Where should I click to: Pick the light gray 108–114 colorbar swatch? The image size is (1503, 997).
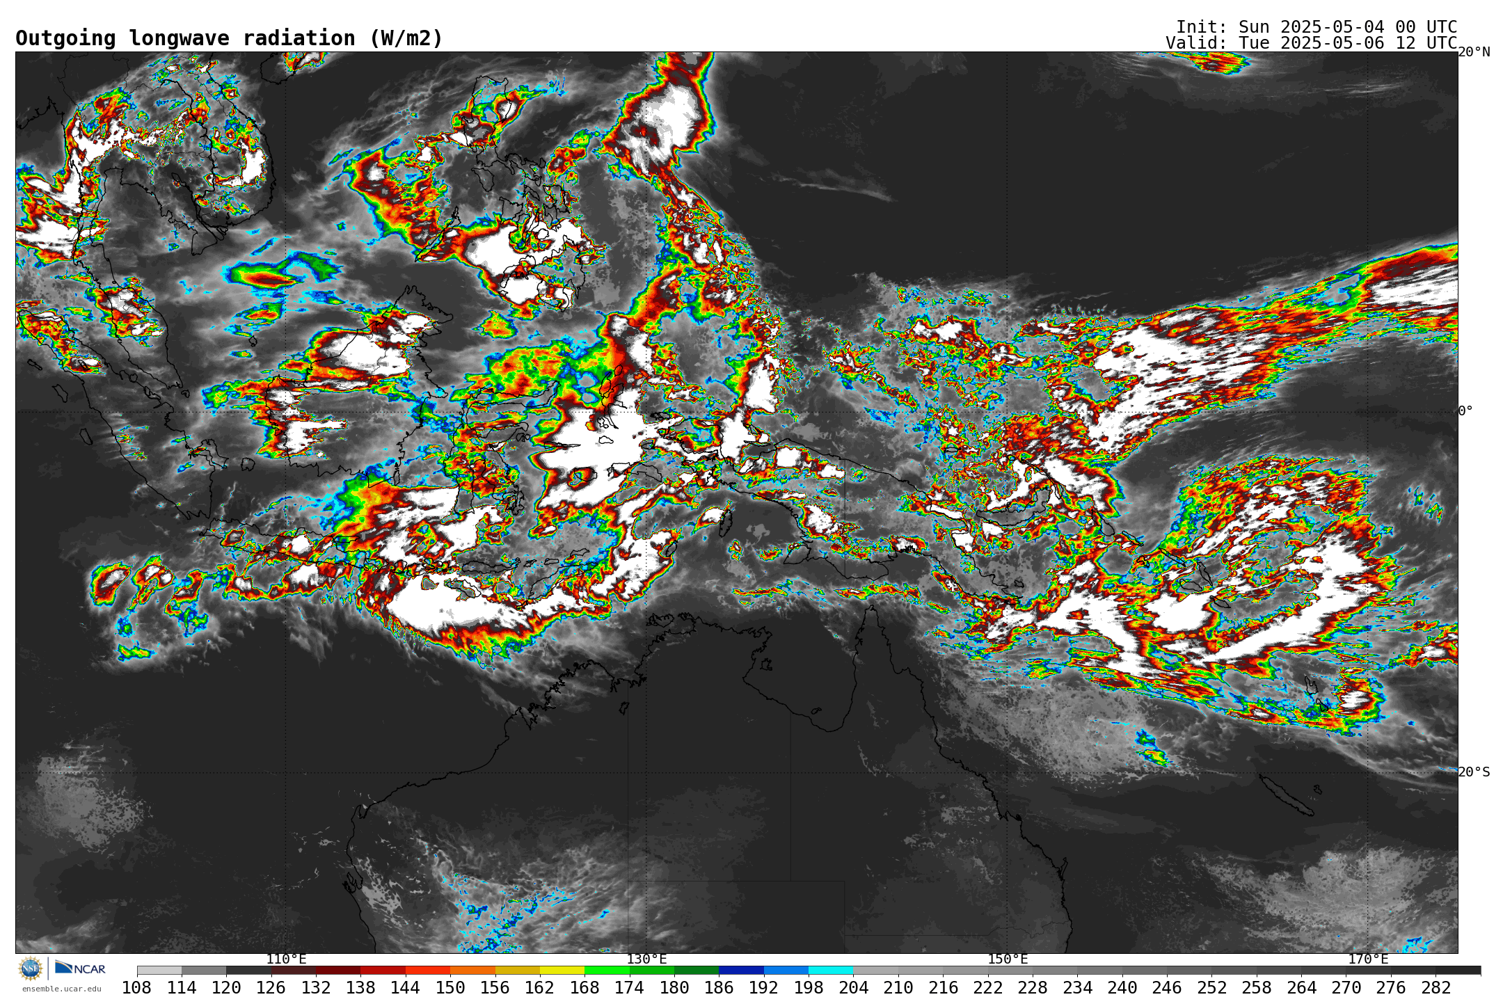[159, 970]
